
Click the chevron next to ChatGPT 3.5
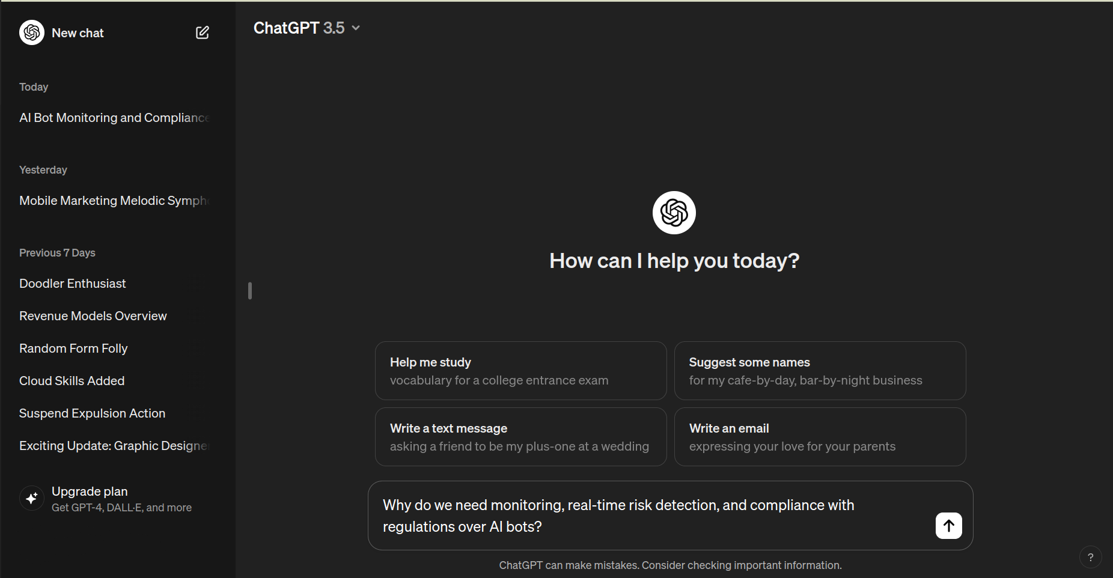point(356,28)
